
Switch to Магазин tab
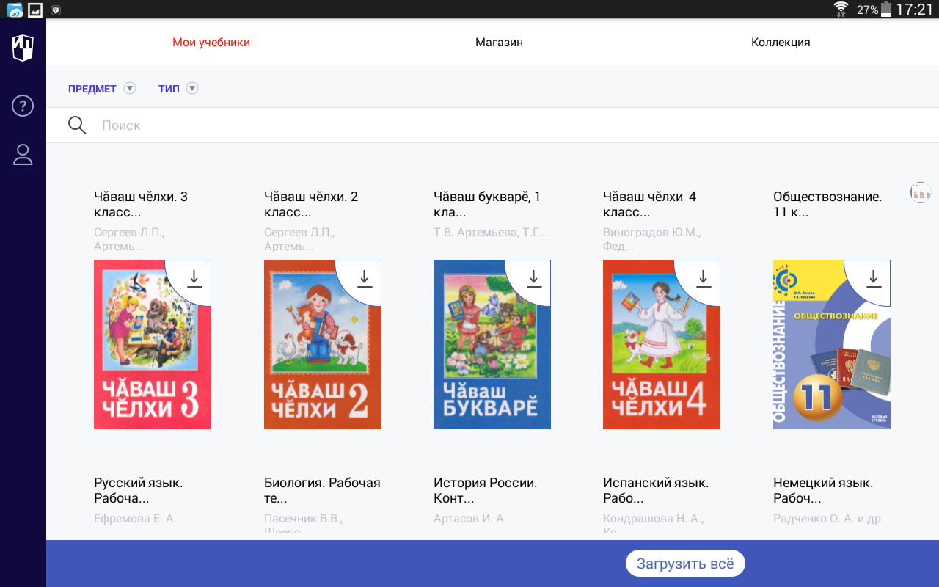(x=499, y=43)
